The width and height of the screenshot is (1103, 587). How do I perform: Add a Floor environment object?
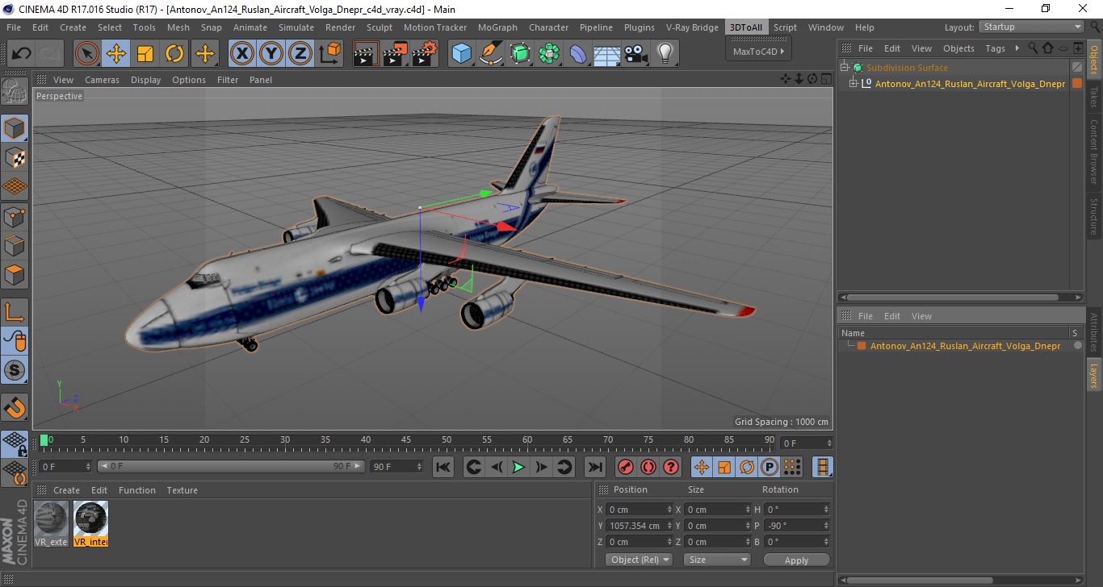pos(607,54)
